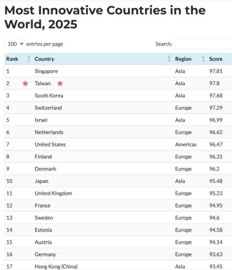Click the Switzerland table entry
The height and width of the screenshot is (270, 232).
click(48, 108)
